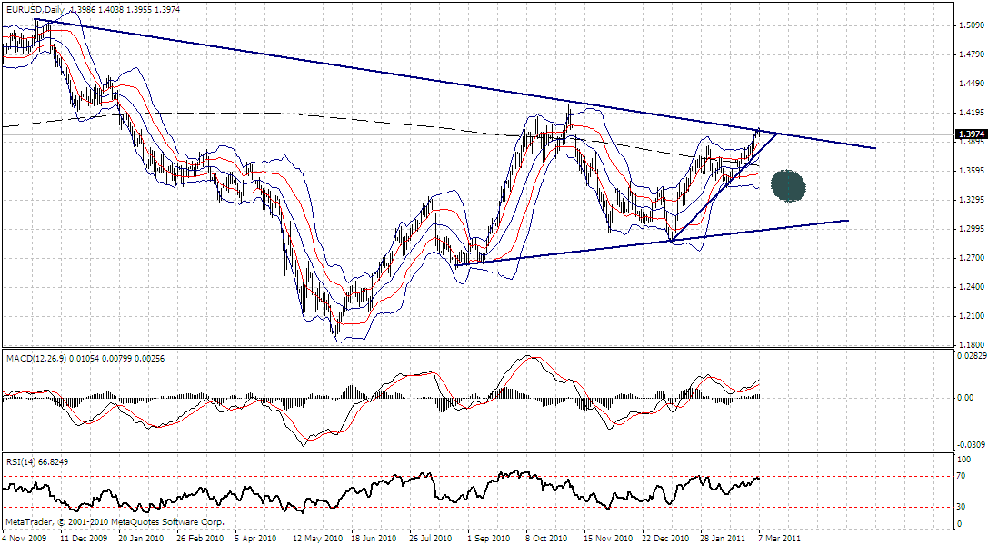
Task: Click the 22 Dec 2010 date label
Action: (665, 539)
